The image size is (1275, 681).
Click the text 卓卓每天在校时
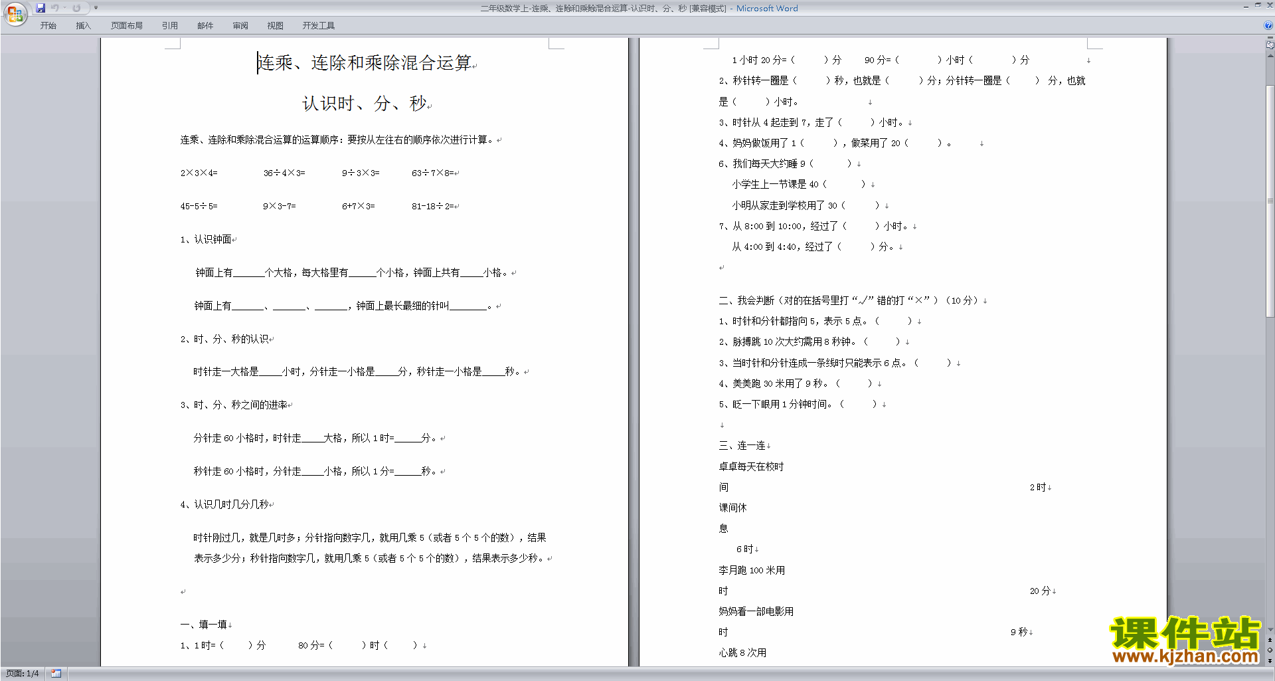click(751, 466)
